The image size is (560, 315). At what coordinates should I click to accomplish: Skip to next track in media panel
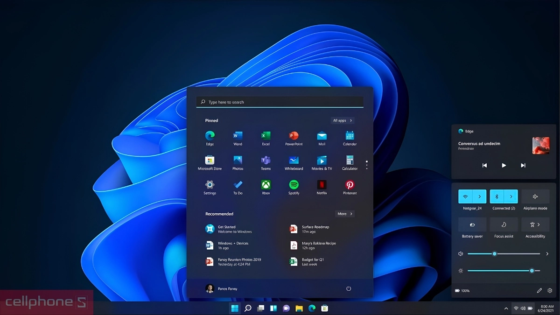pyautogui.click(x=523, y=165)
